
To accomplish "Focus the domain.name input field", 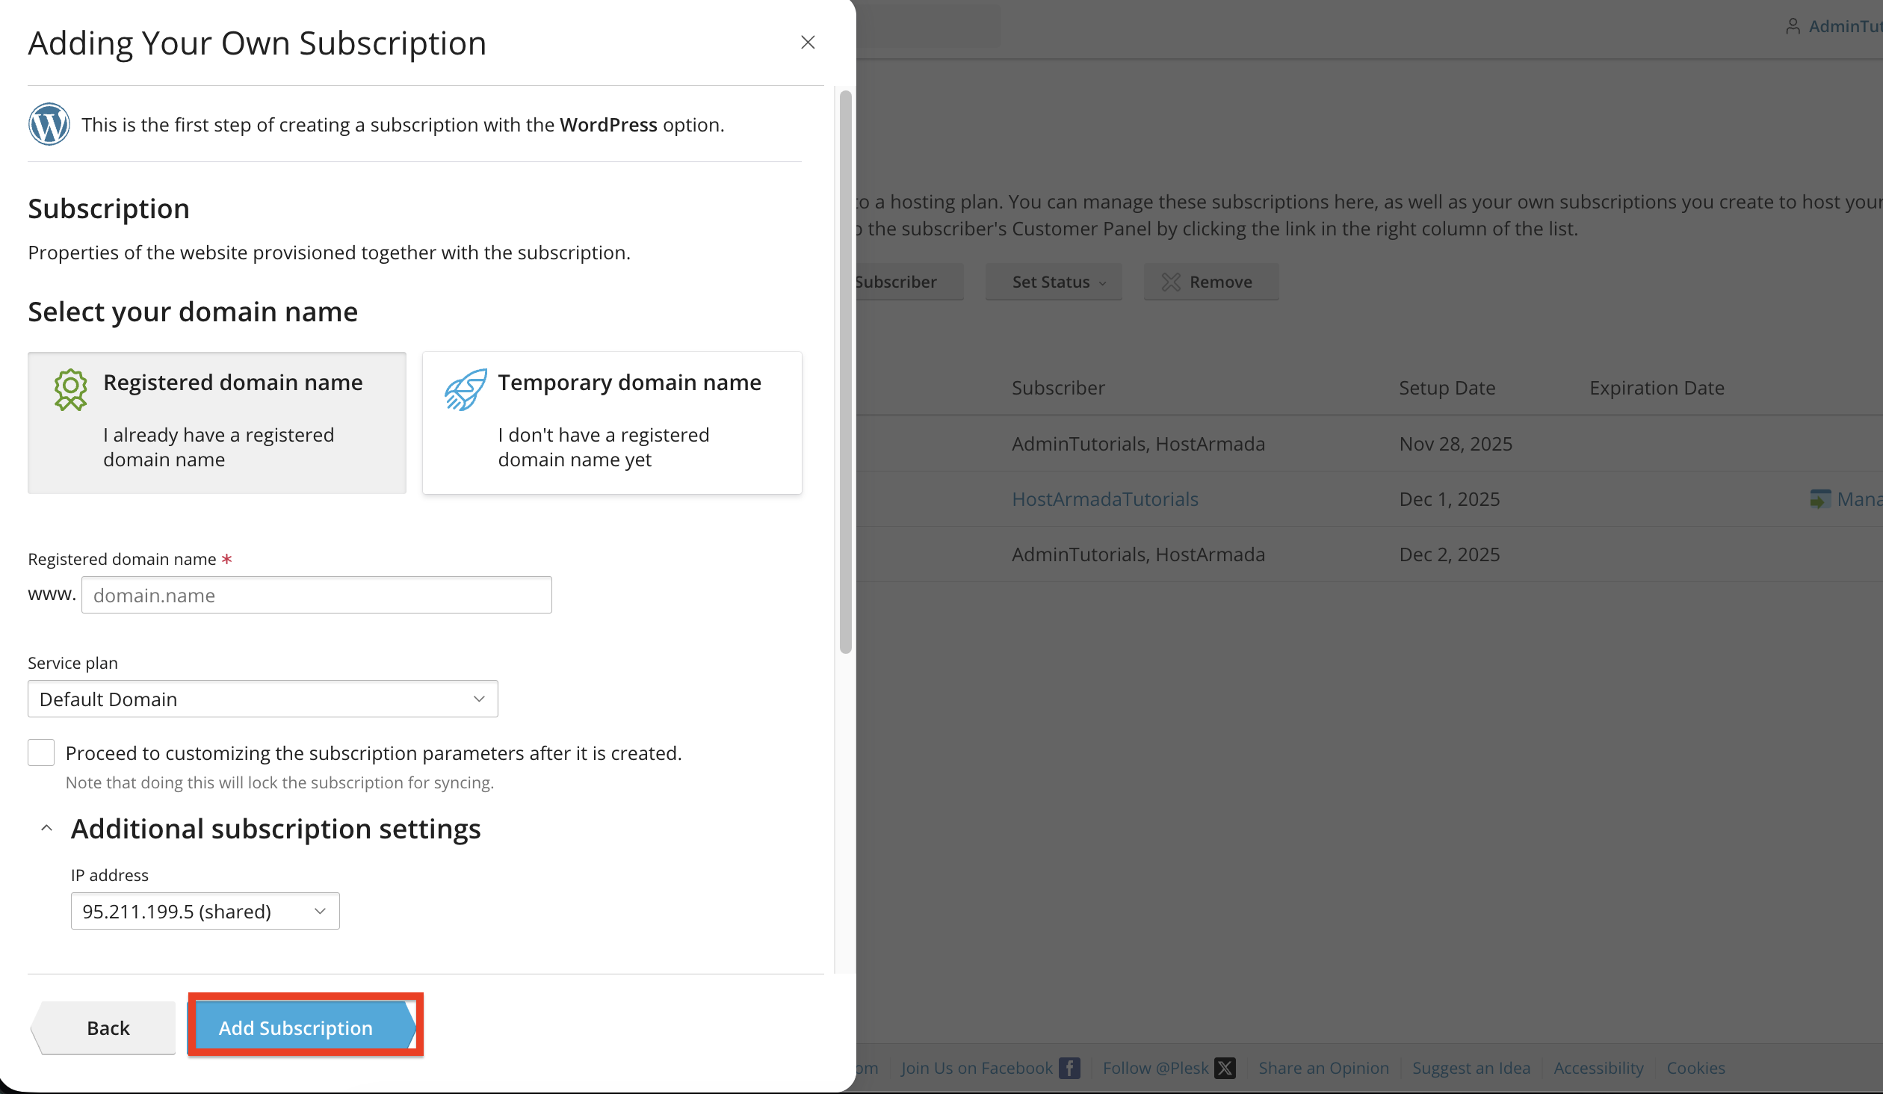I will [317, 595].
